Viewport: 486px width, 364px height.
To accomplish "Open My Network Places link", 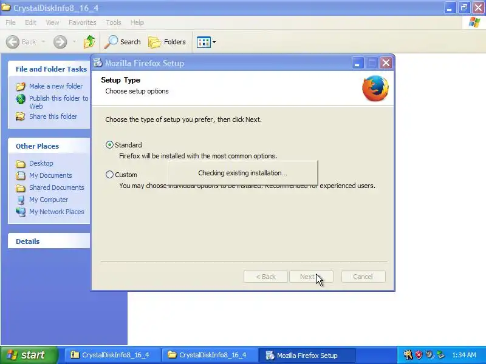I will click(x=56, y=212).
